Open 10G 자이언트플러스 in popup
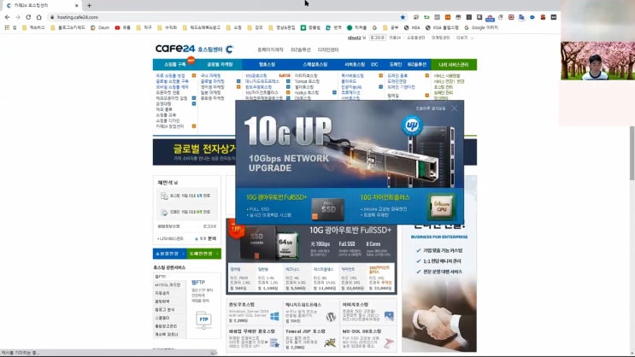 [x=385, y=197]
